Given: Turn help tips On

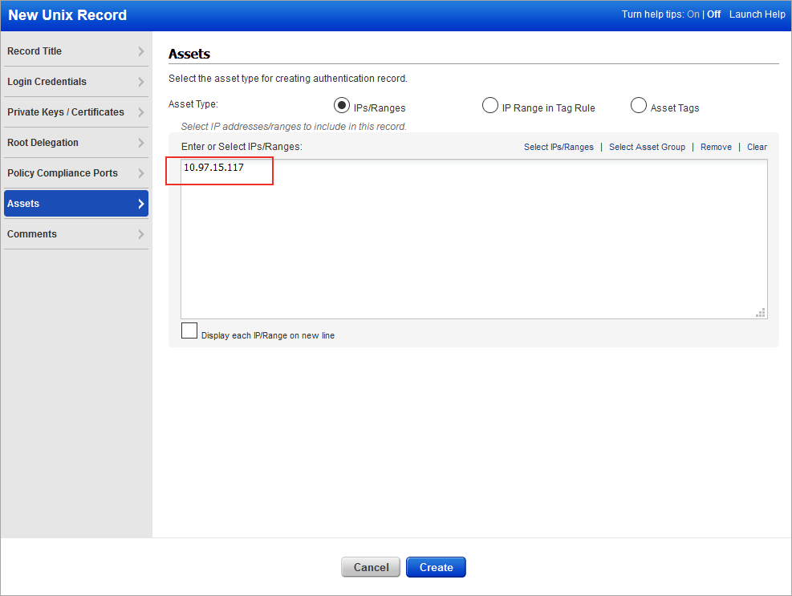Looking at the screenshot, I should (x=693, y=14).
